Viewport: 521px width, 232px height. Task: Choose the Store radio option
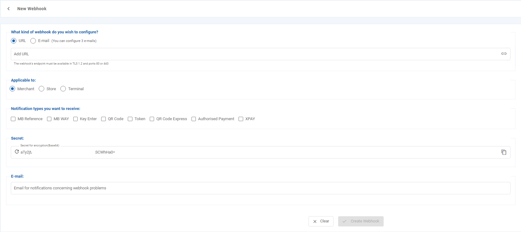[41, 89]
